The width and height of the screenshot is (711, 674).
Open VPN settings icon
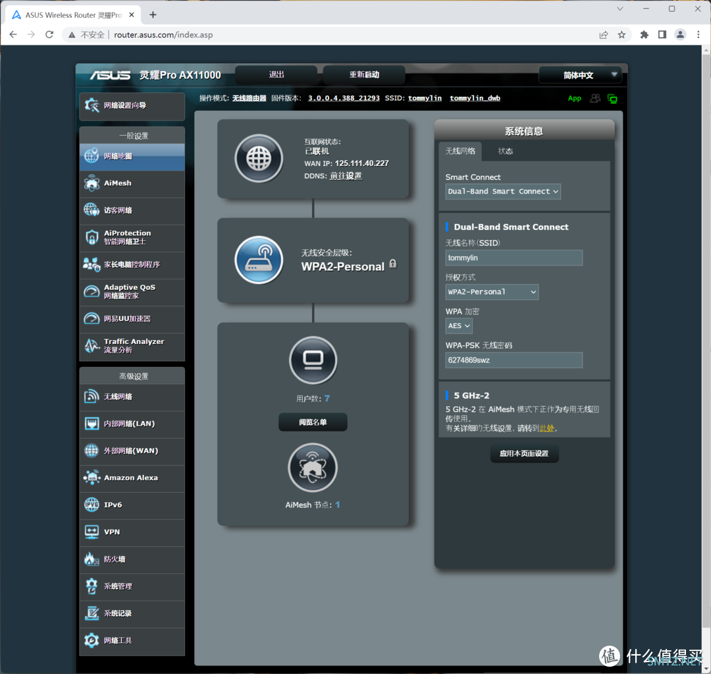tap(92, 532)
